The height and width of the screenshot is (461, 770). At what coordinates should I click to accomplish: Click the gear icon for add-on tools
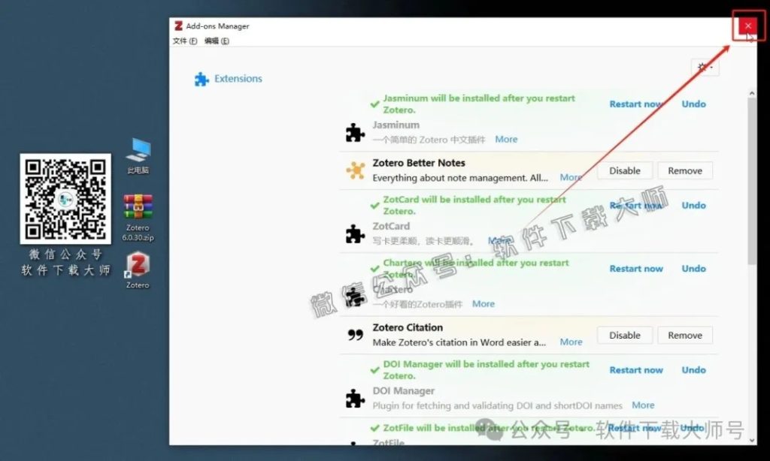[x=700, y=67]
